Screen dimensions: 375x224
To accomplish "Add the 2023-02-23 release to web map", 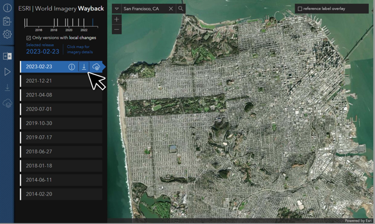I will (x=96, y=67).
